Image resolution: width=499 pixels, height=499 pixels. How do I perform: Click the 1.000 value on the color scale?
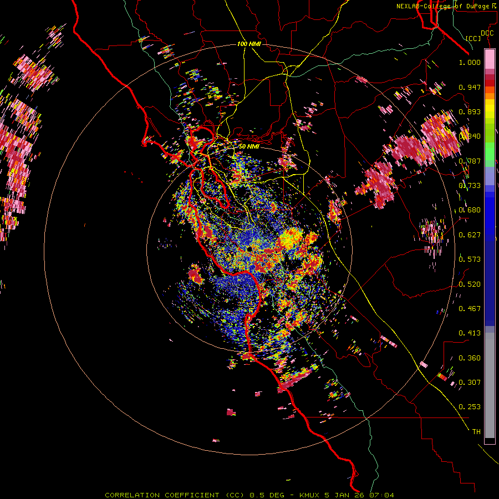click(470, 62)
